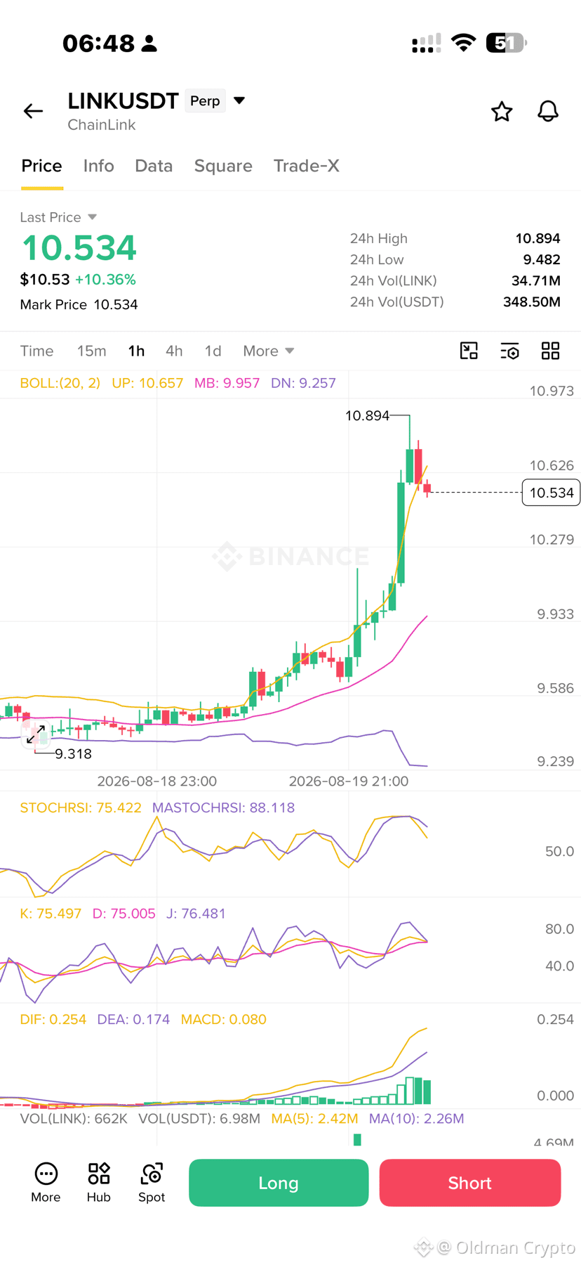Tap the 24h High value 10.894
The height and width of the screenshot is (1265, 581).
[537, 238]
